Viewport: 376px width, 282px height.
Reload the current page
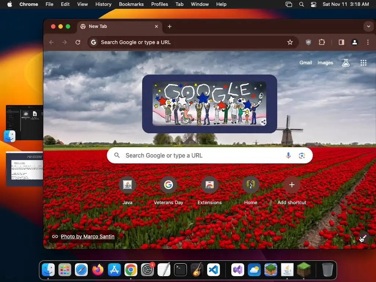coord(78,42)
